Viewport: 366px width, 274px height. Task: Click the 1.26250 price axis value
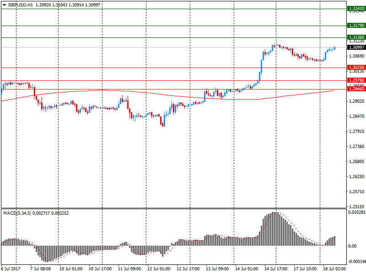tap(357, 177)
